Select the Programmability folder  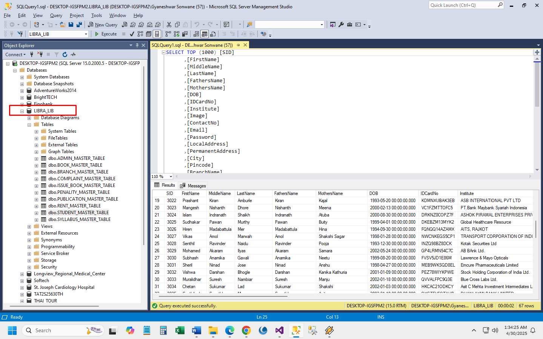point(58,247)
